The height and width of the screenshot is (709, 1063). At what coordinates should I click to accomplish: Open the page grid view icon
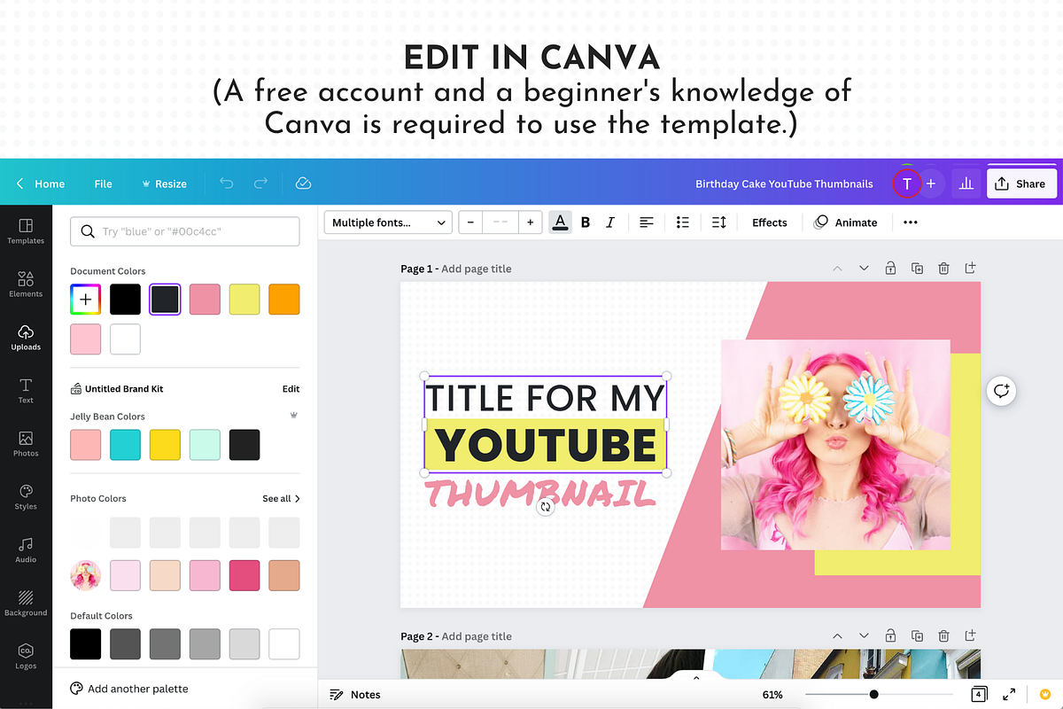[x=980, y=695]
